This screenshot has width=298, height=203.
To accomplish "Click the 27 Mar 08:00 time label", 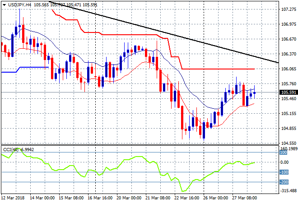I will (244, 198).
